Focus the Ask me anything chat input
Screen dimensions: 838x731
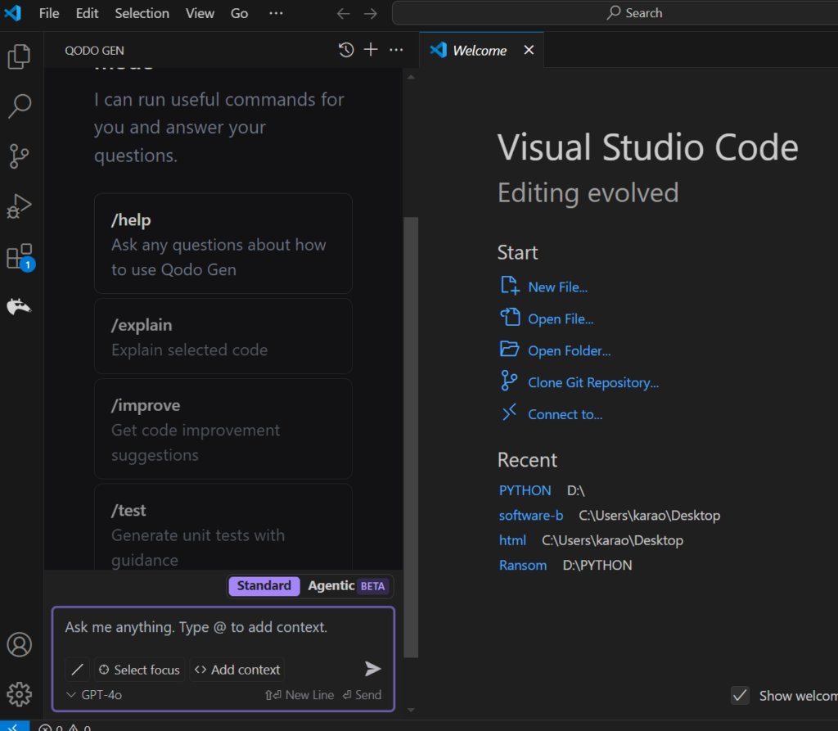(223, 627)
